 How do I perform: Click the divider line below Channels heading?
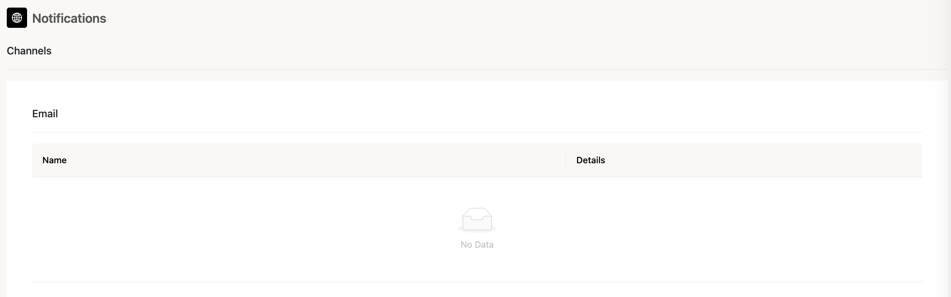tap(477, 69)
